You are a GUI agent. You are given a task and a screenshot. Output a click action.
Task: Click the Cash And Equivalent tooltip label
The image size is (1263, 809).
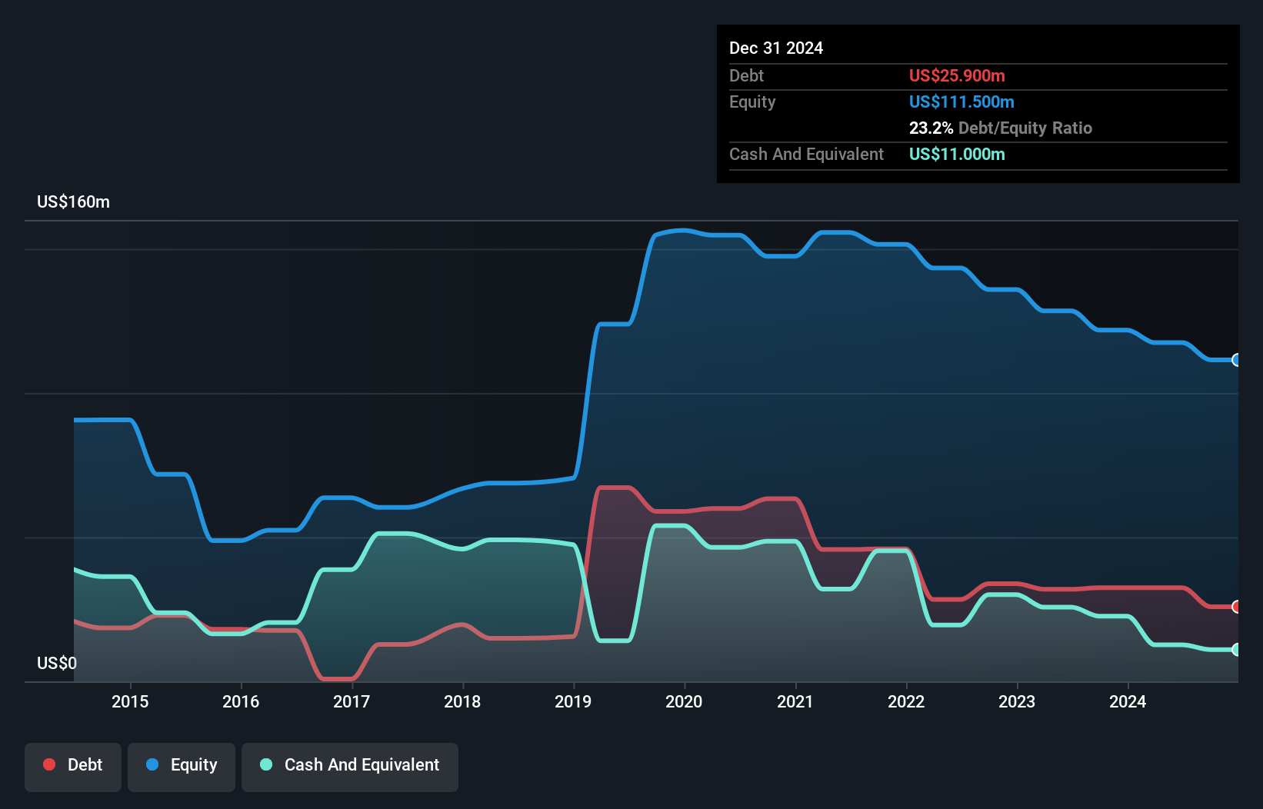[x=806, y=155]
